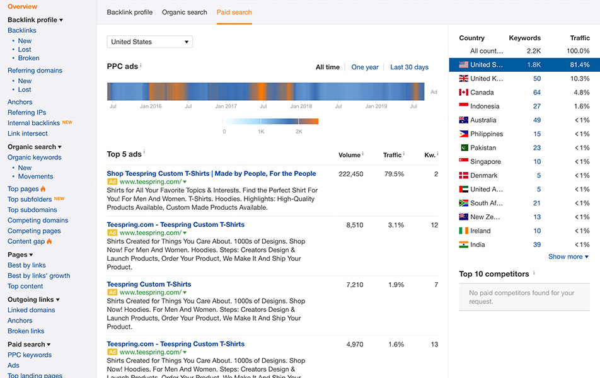The image size is (600, 378).
Task: Expand Show more countries list
Action: click(568, 256)
